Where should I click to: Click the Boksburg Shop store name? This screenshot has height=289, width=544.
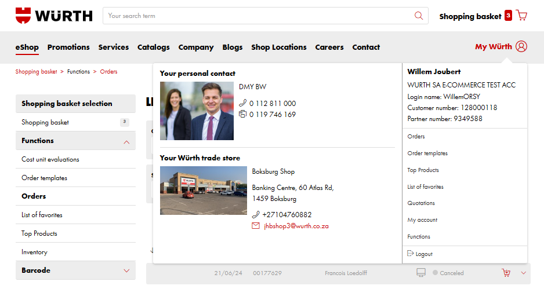273,171
